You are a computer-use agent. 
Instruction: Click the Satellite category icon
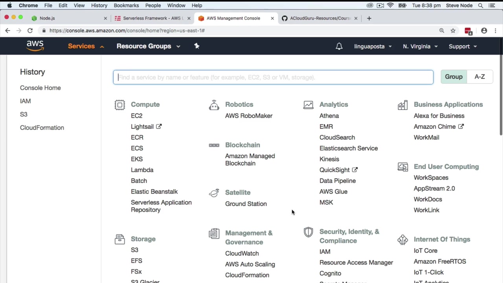coord(214,193)
